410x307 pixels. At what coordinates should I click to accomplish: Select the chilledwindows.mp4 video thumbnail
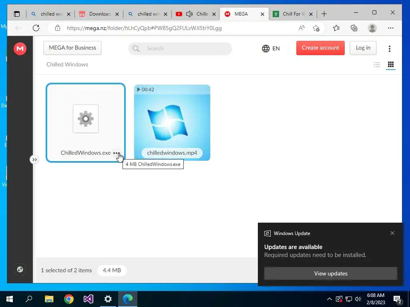pos(172,123)
